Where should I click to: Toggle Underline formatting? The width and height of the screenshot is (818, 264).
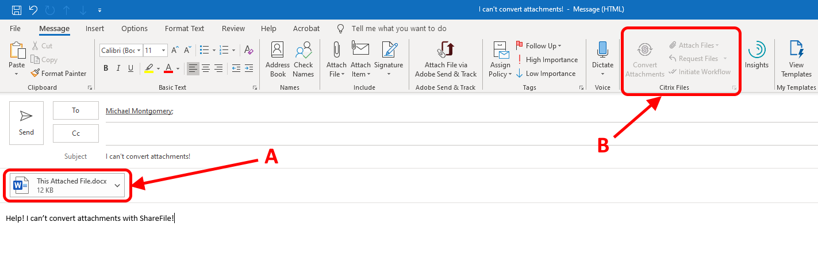131,68
